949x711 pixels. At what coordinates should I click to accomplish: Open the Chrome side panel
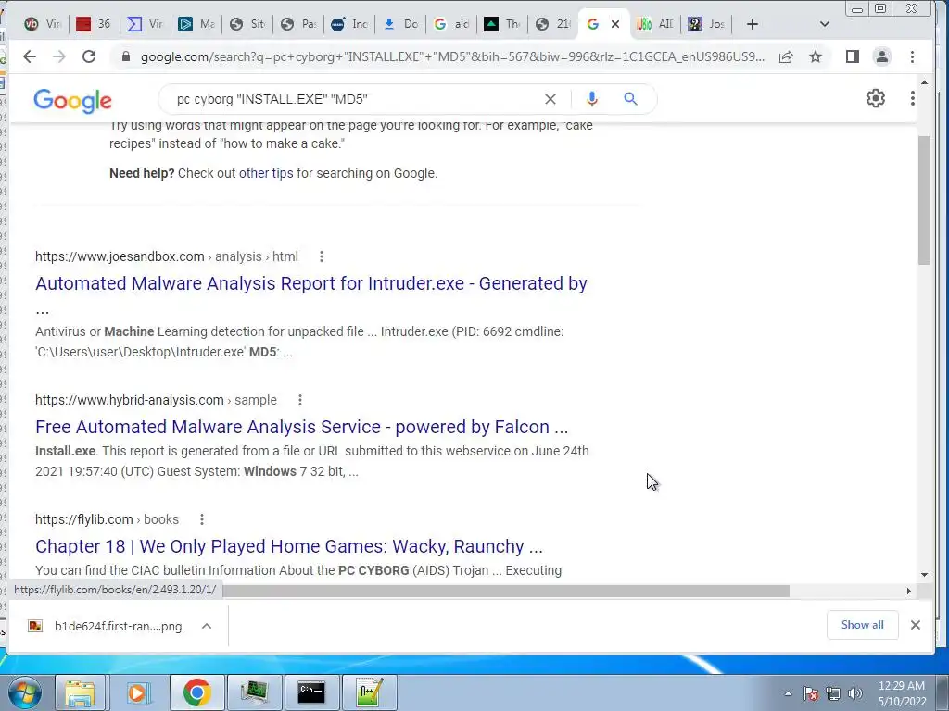[x=853, y=56]
